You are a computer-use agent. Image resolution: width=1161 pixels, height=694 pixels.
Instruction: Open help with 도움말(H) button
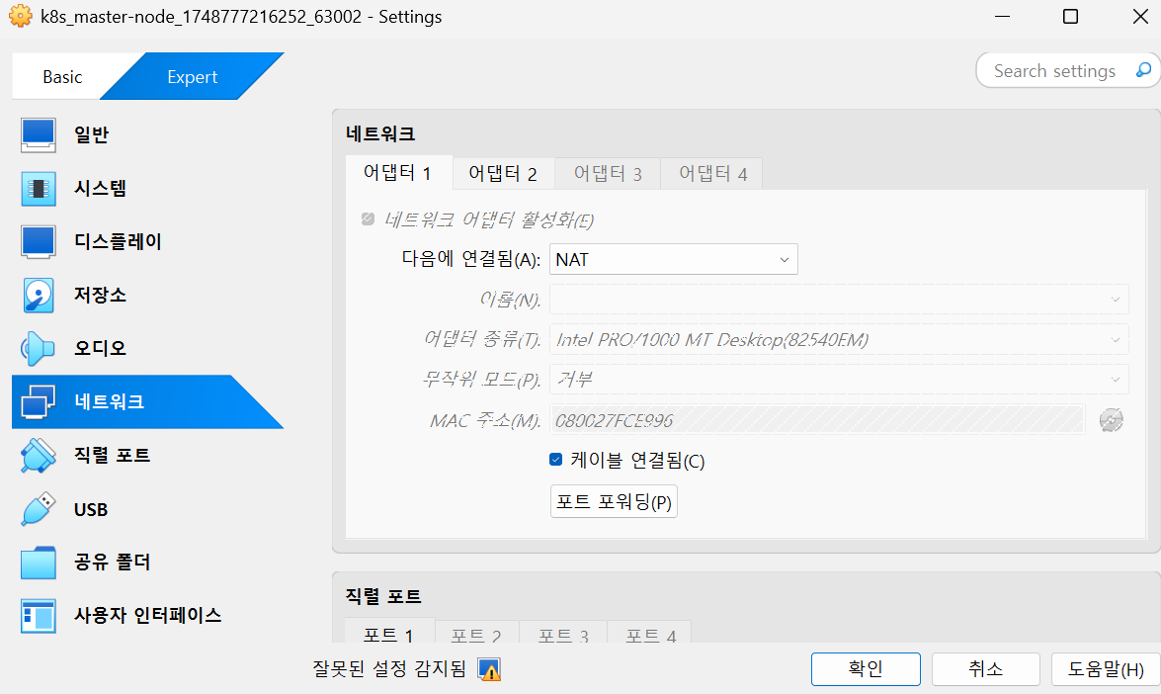coord(1106,669)
